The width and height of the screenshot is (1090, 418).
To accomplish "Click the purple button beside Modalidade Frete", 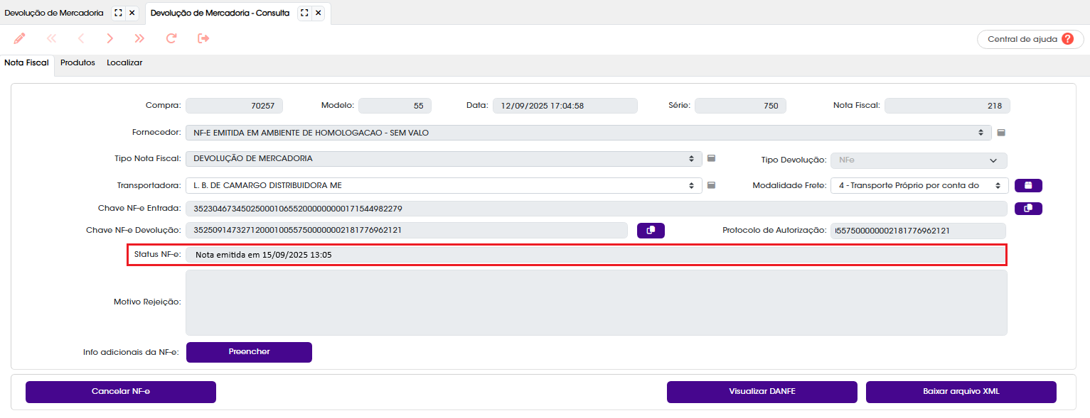I will [1028, 186].
